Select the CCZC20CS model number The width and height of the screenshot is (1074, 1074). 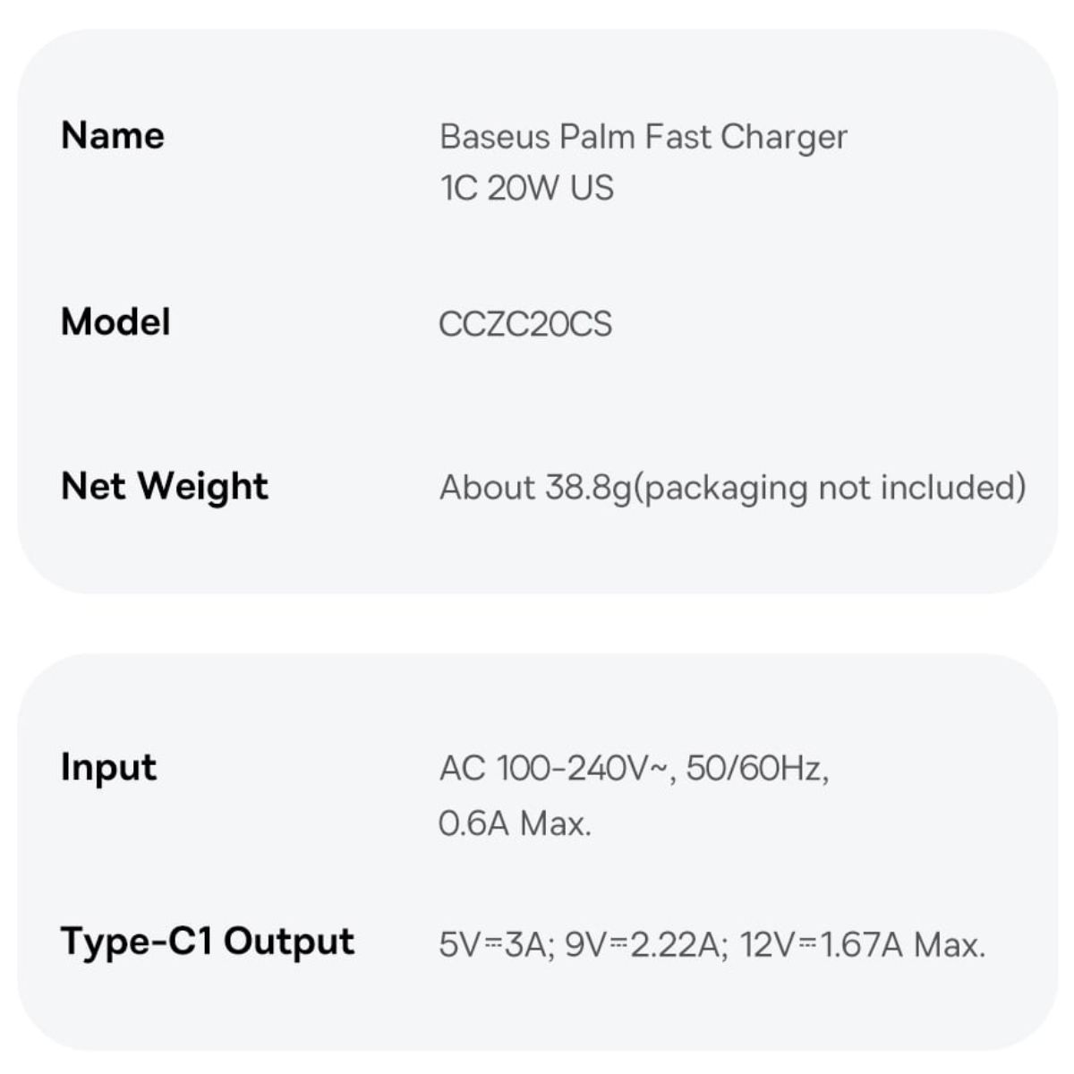coord(525,324)
